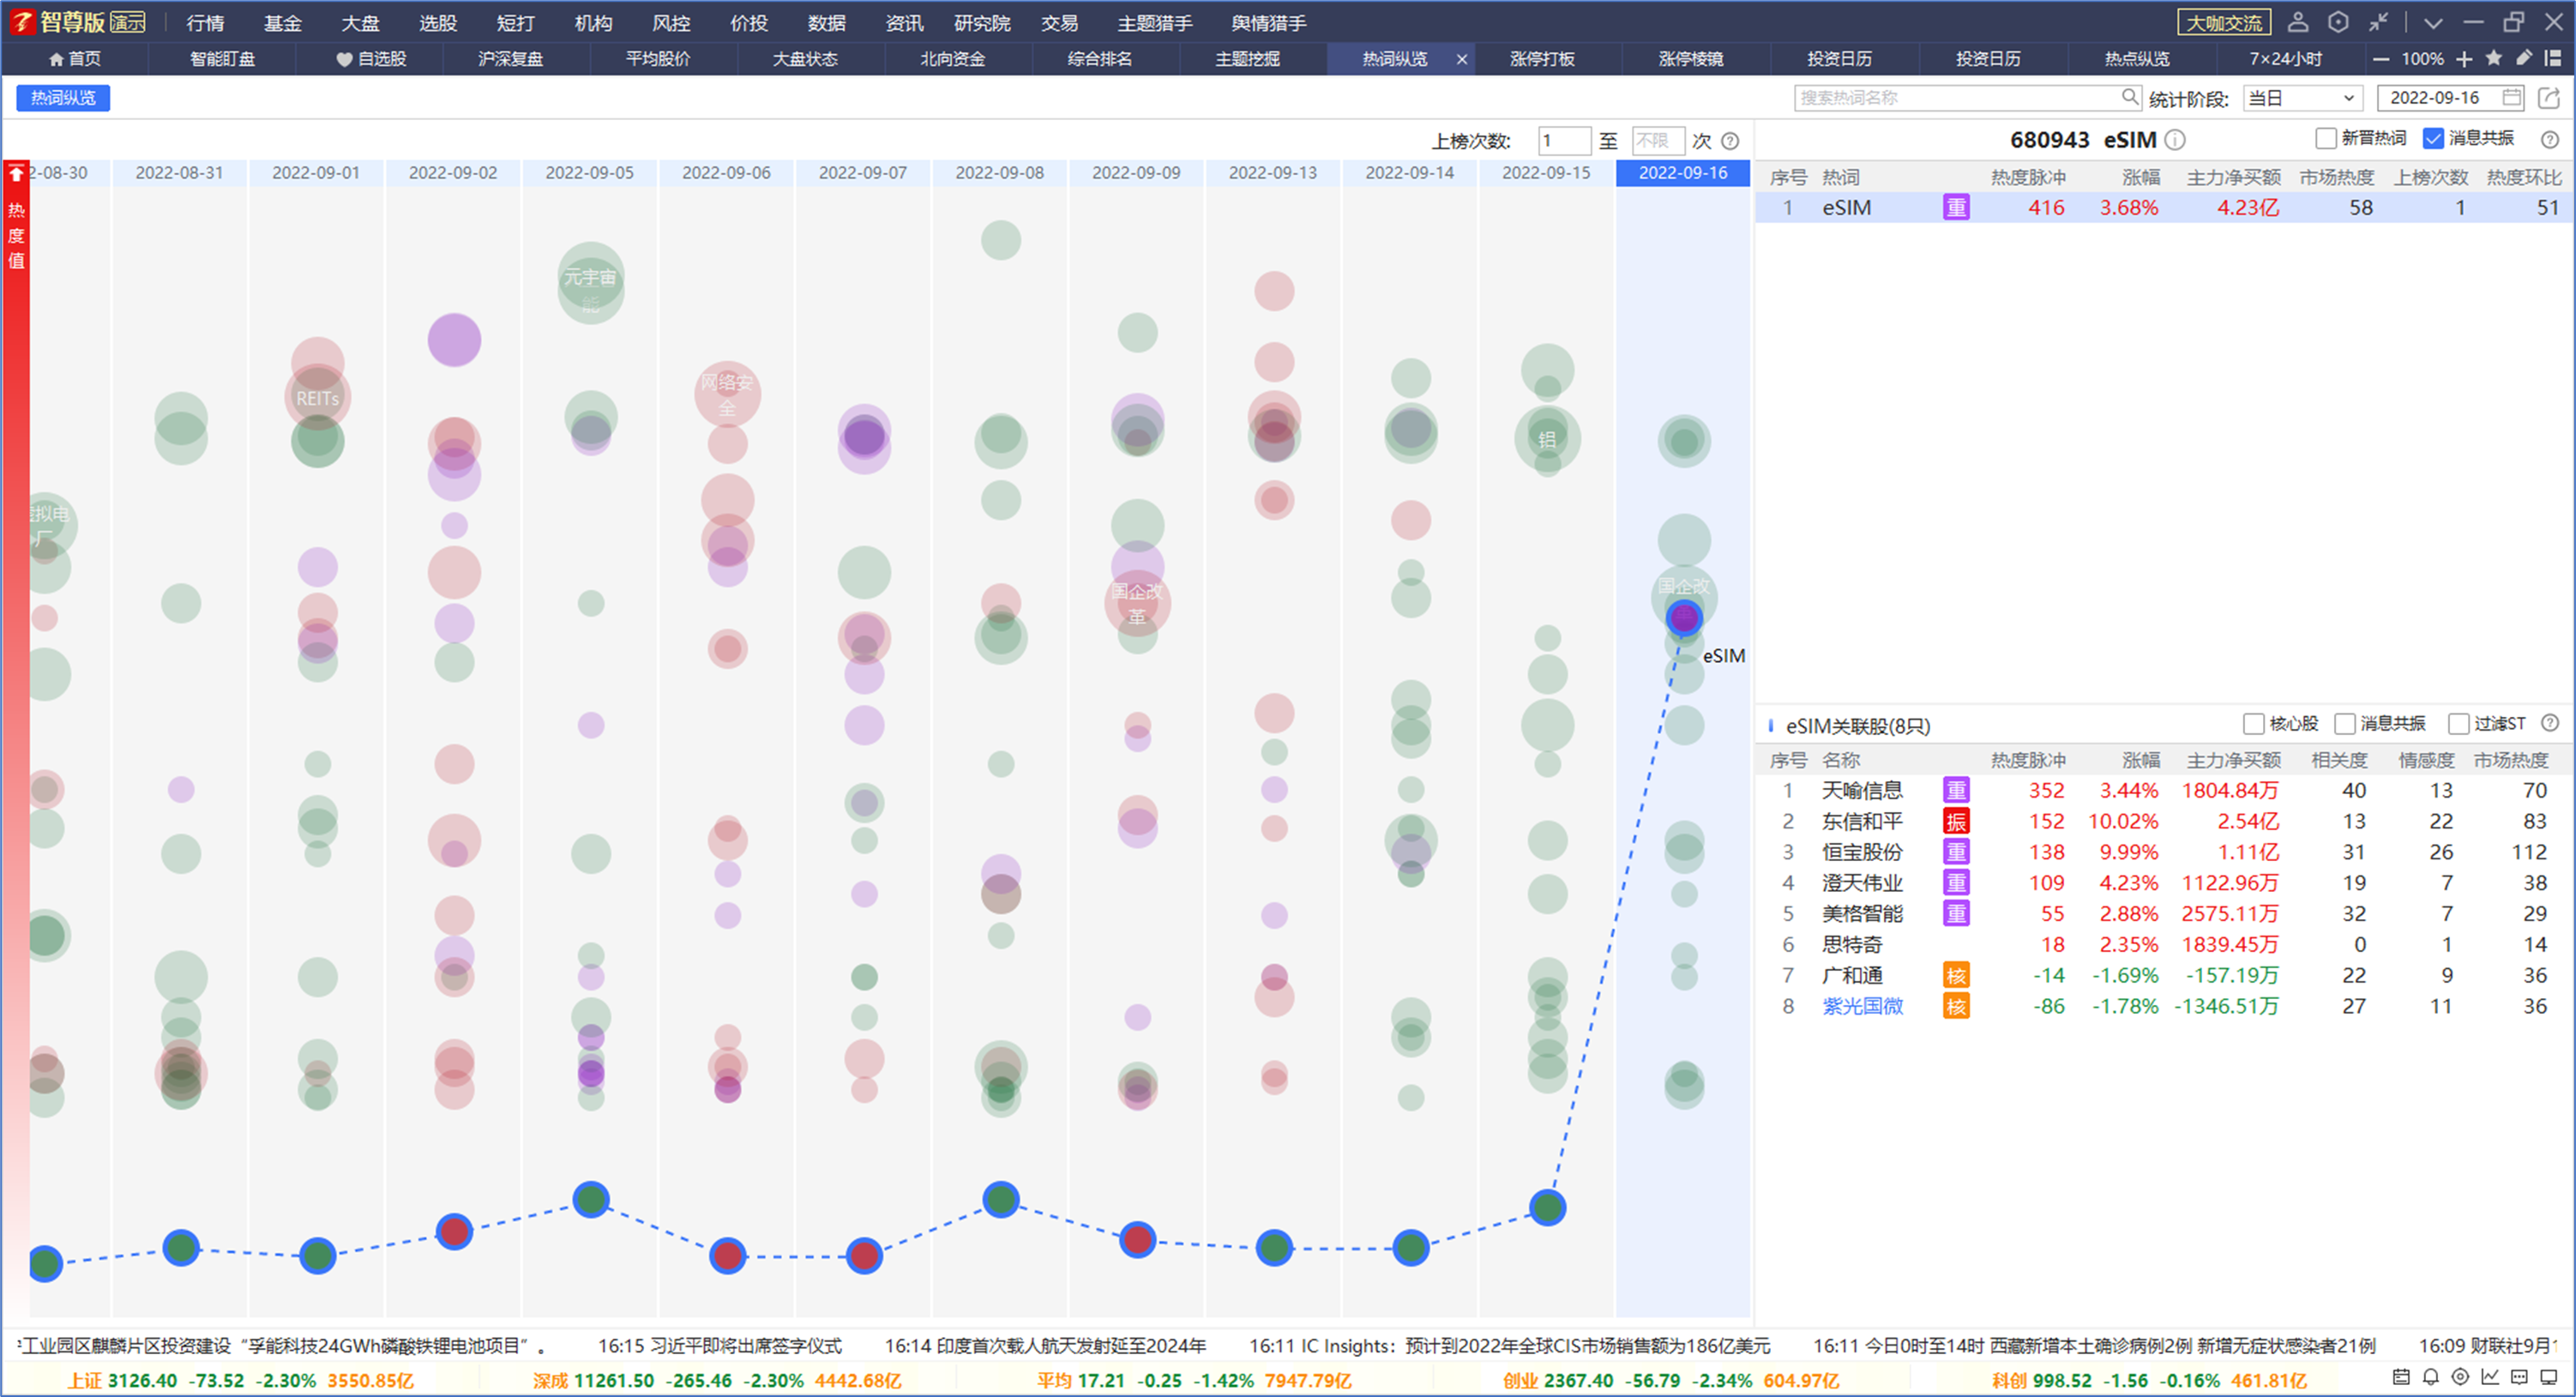Viewport: 2576px width, 1397px height.
Task: Zoom out with the minus icon
Action: tap(2381, 59)
